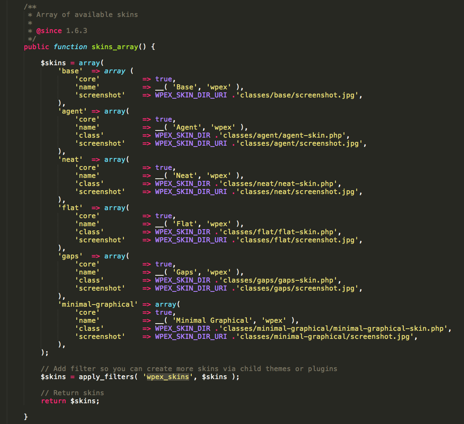This screenshot has width=464, height=424.
Task: Click the 'gaps' array key
Action: point(70,256)
